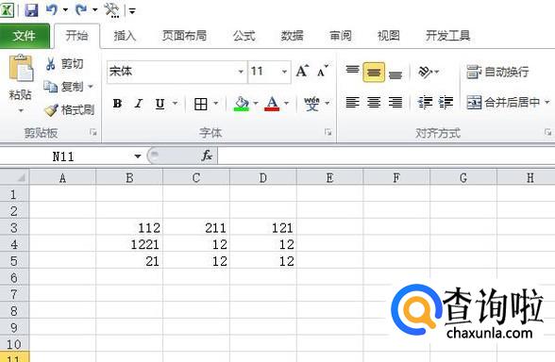Open the font name 宋体 dropdown
Image resolution: width=555 pixels, height=362 pixels.
click(x=241, y=72)
